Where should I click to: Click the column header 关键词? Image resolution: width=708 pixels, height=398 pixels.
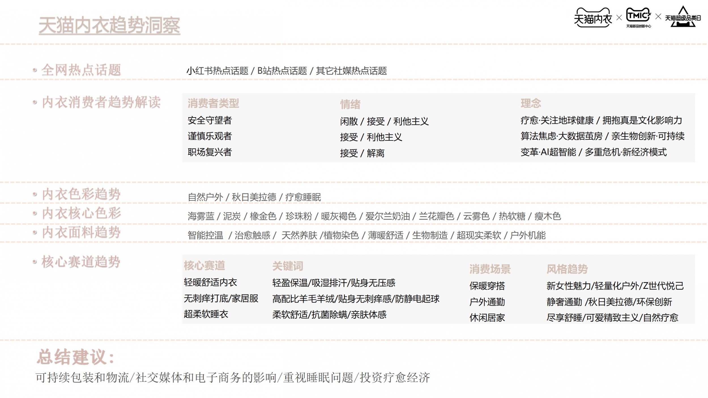point(287,266)
